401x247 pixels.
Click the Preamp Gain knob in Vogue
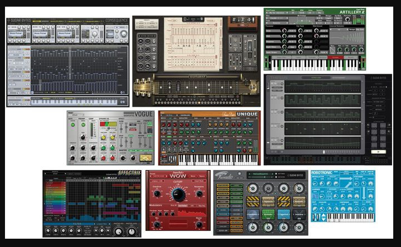click(83, 137)
